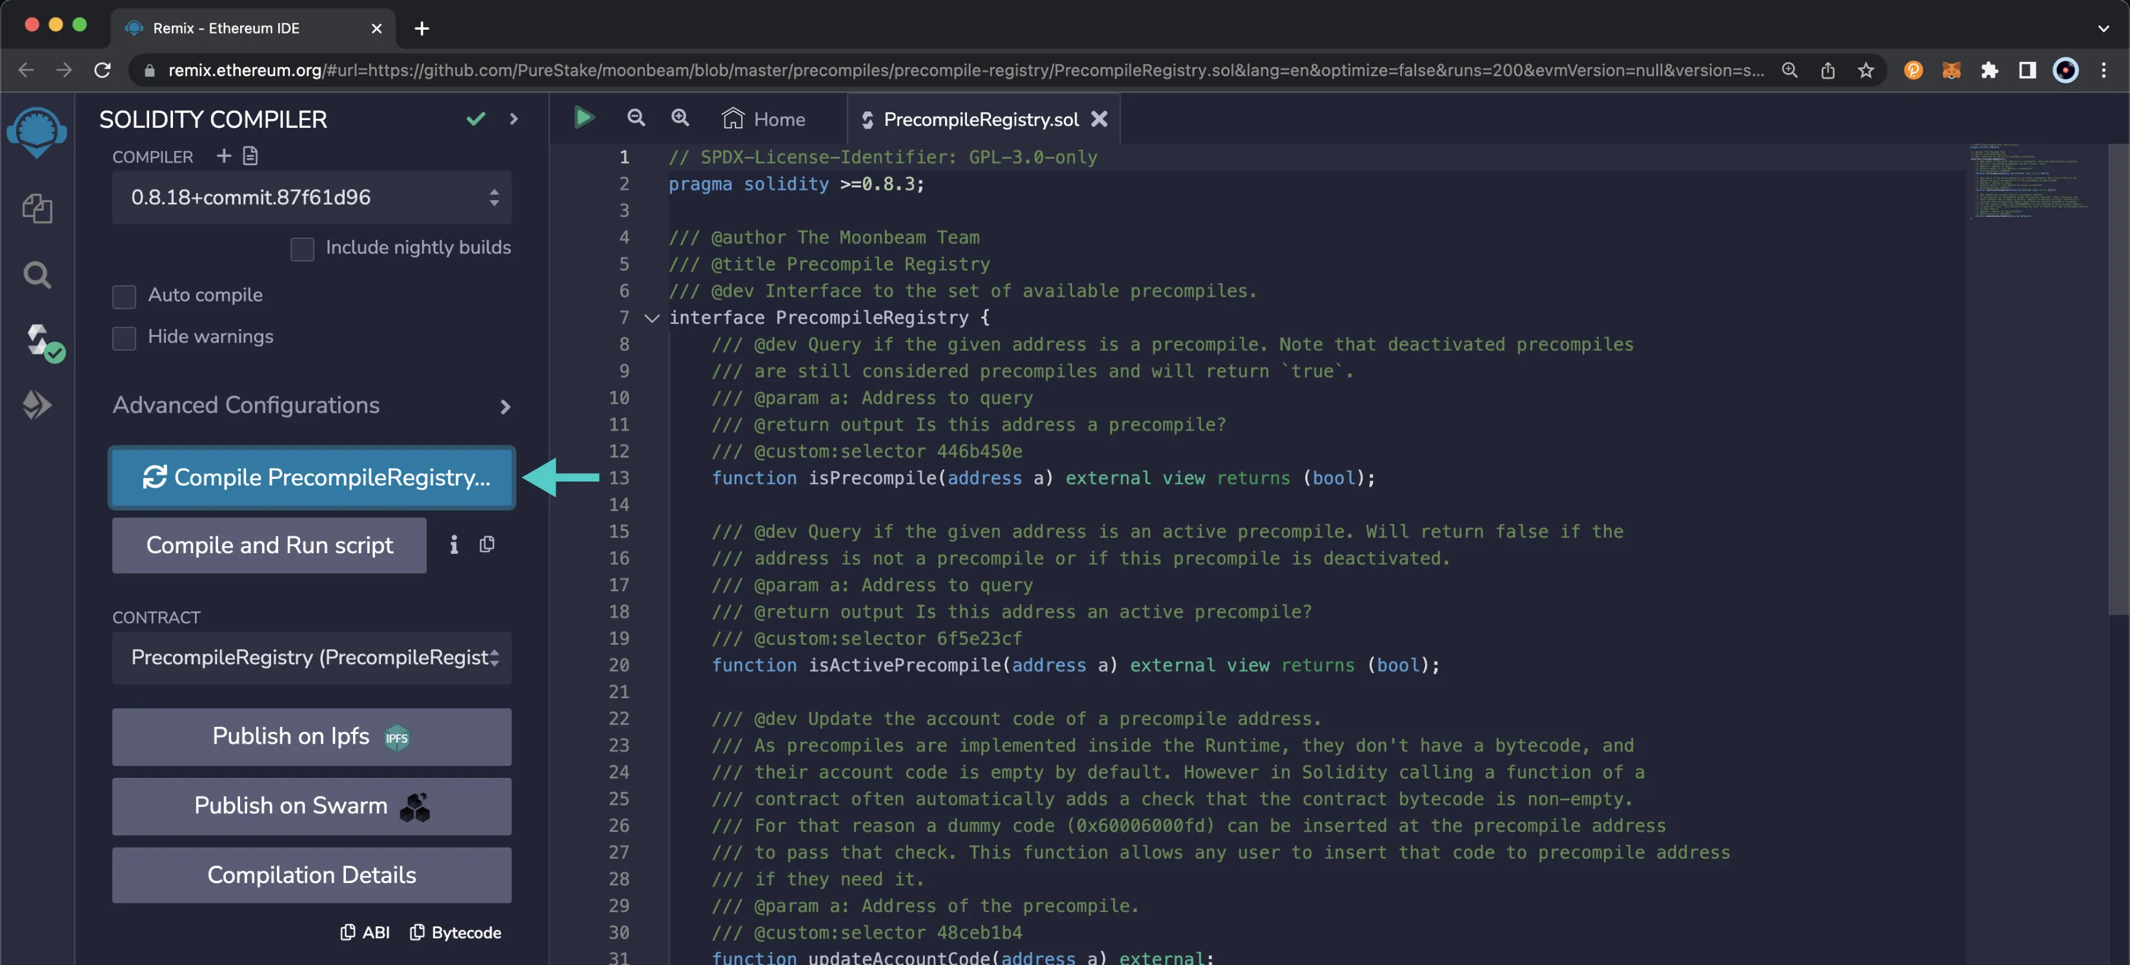
Task: Toggle the browser side panel icon
Action: 2027,70
